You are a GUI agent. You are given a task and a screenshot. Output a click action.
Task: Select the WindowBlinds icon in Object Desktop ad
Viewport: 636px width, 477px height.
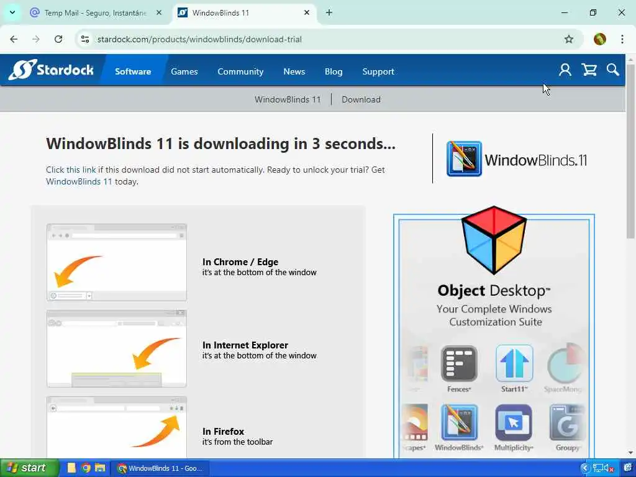tap(459, 422)
